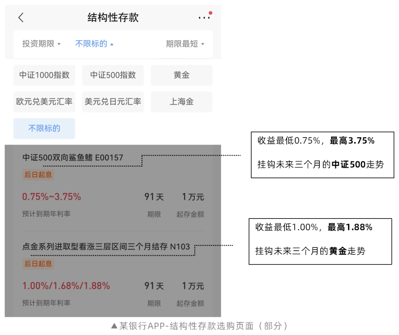399x335 pixels.
Task: Pick the 上海金 filter chip
Action: [x=182, y=102]
